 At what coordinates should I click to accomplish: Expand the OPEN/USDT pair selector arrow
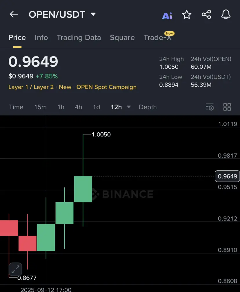click(93, 14)
